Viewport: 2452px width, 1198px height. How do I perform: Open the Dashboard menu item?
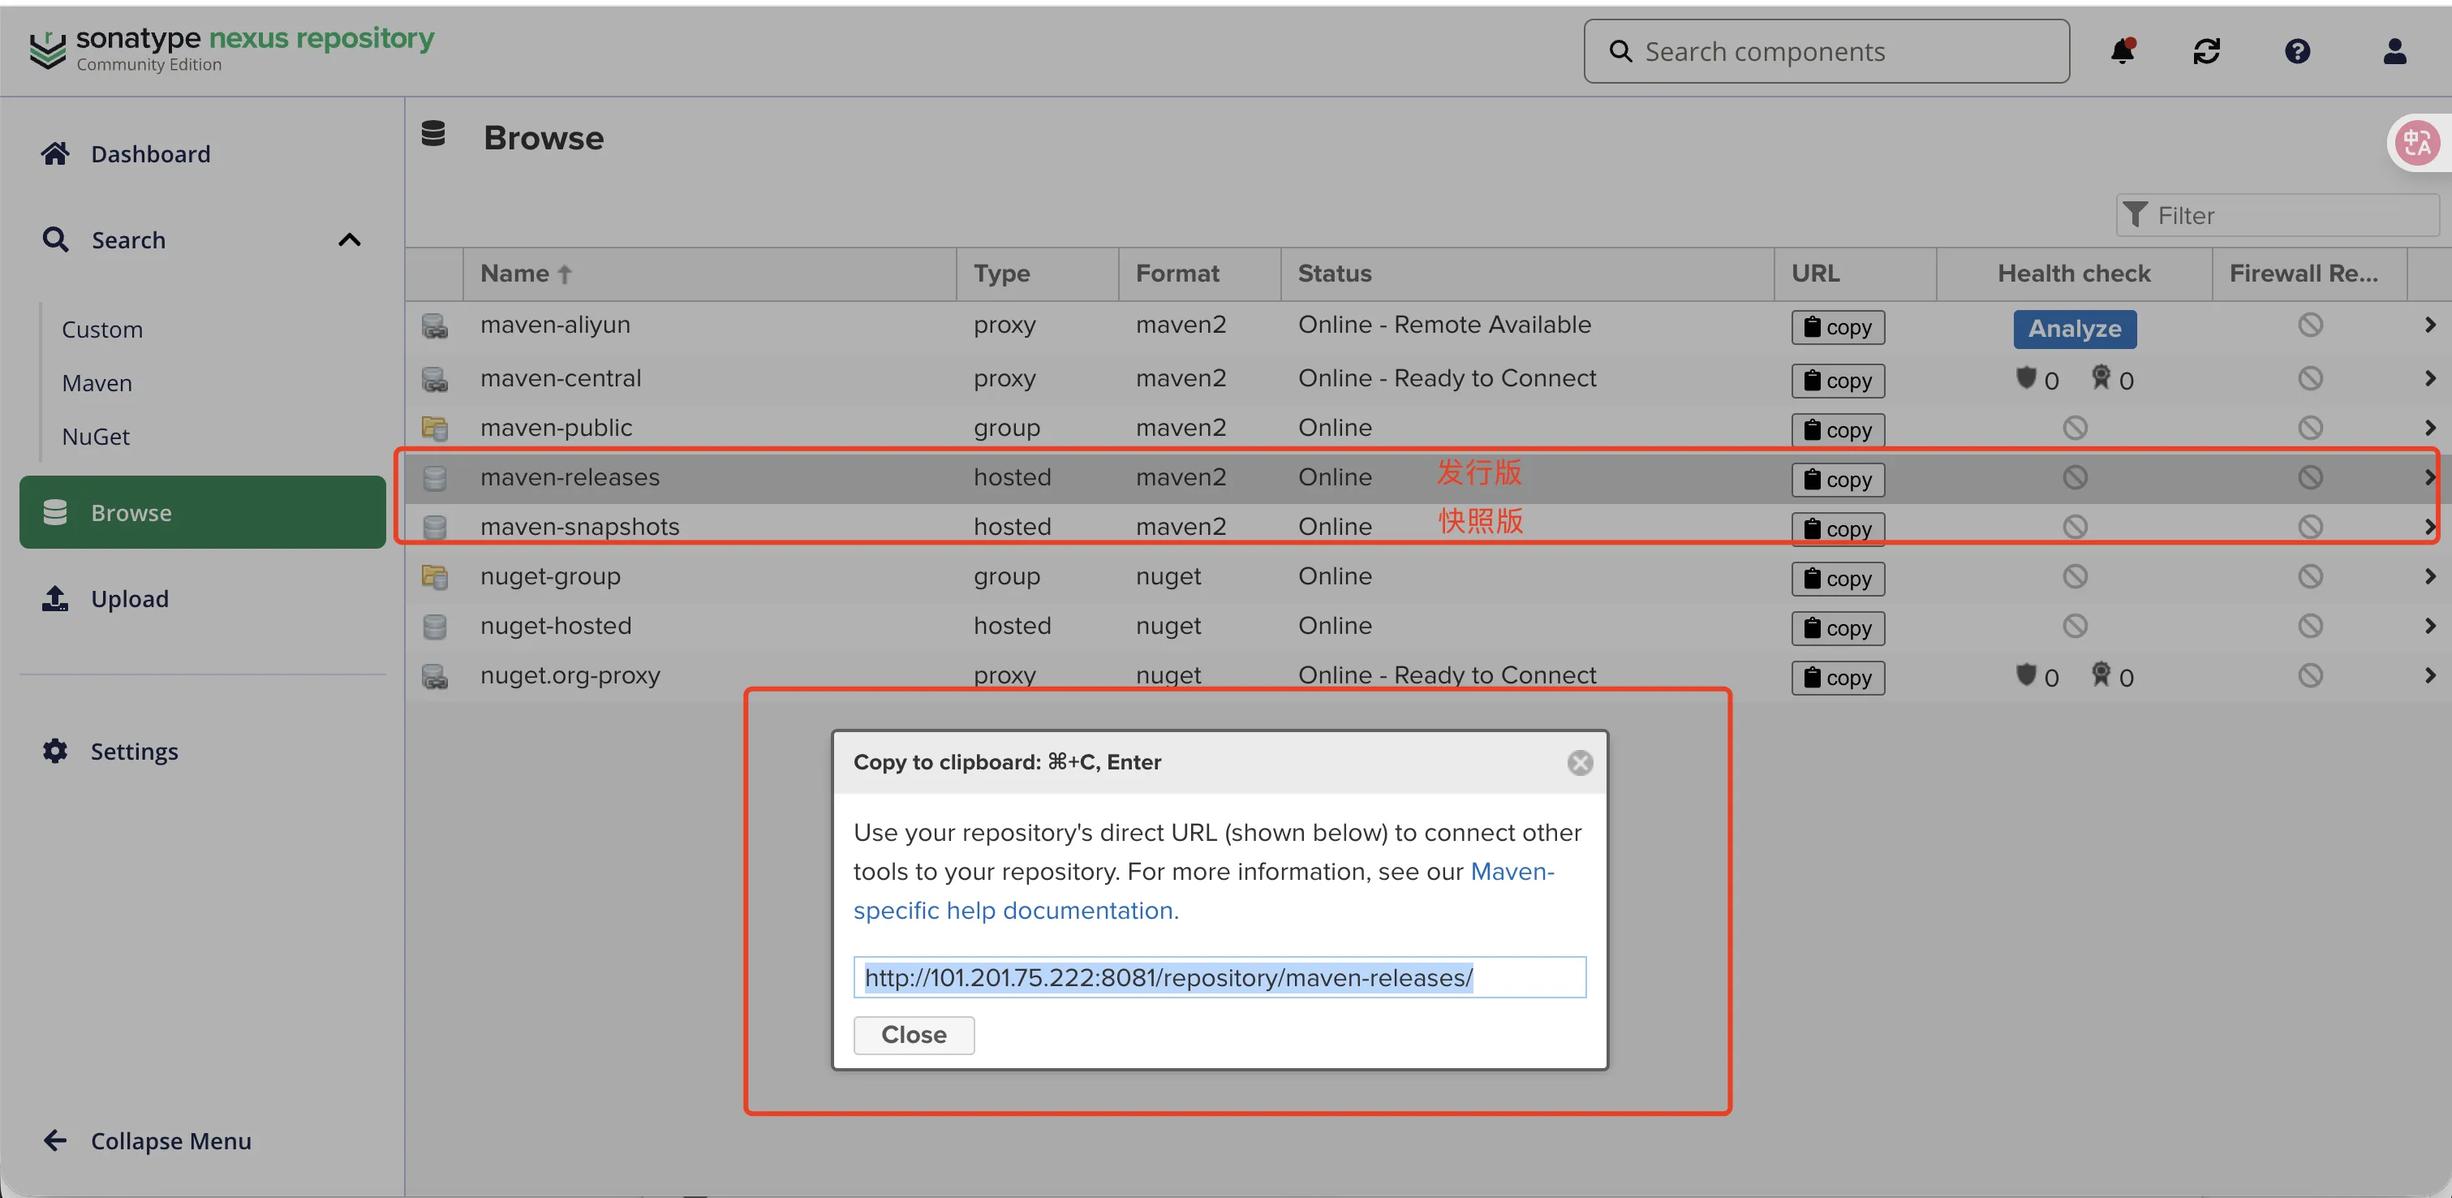pyautogui.click(x=150, y=154)
